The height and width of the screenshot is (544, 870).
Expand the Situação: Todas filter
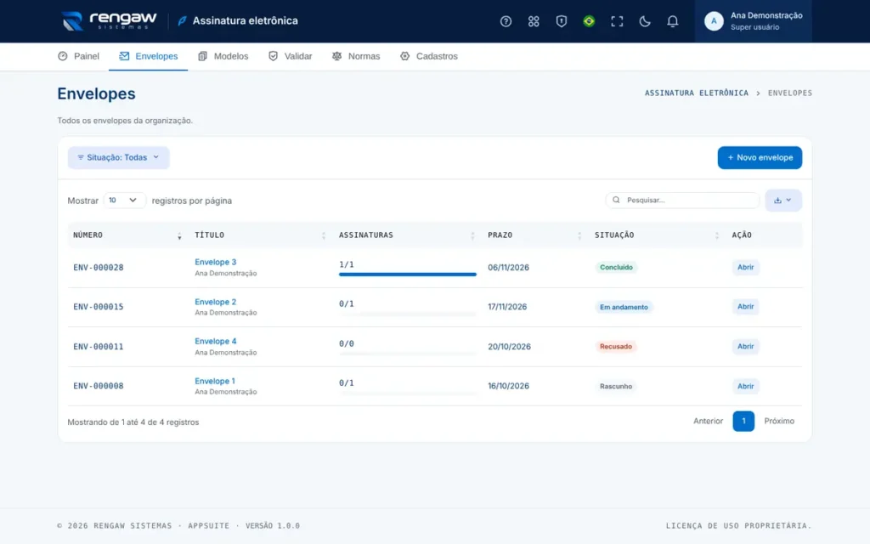point(118,157)
